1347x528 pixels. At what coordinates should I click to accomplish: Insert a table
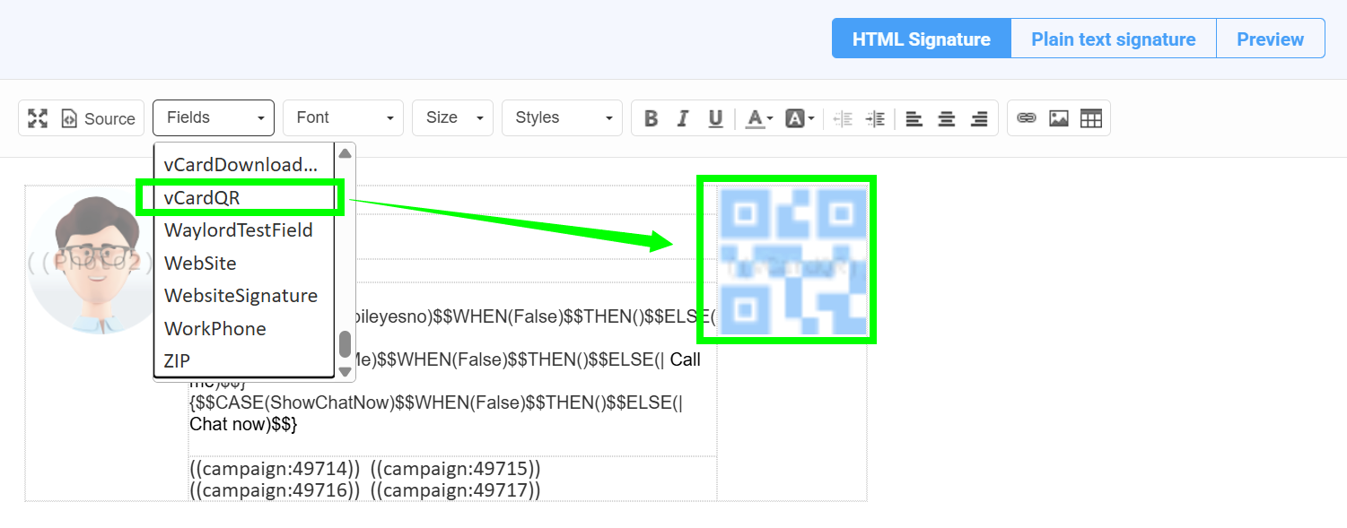[1091, 118]
